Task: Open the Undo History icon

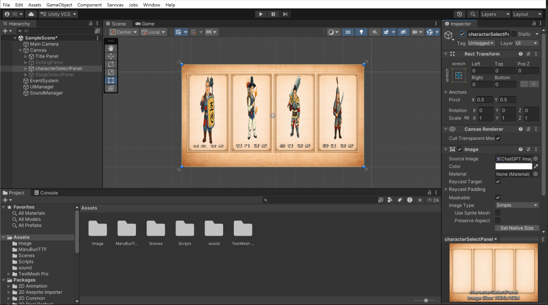Action: click(x=460, y=14)
